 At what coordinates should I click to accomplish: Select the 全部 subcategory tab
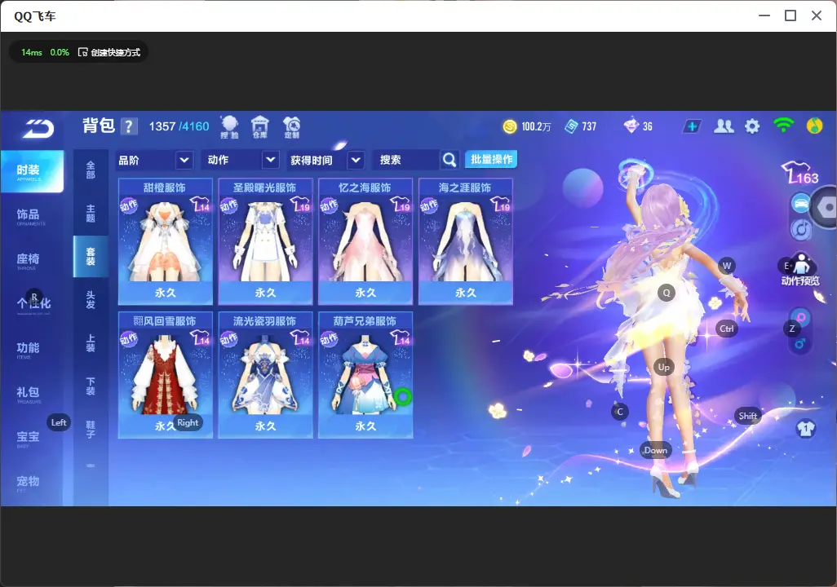click(91, 170)
